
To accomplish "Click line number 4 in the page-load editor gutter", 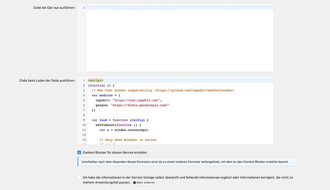I will tap(84, 95).
